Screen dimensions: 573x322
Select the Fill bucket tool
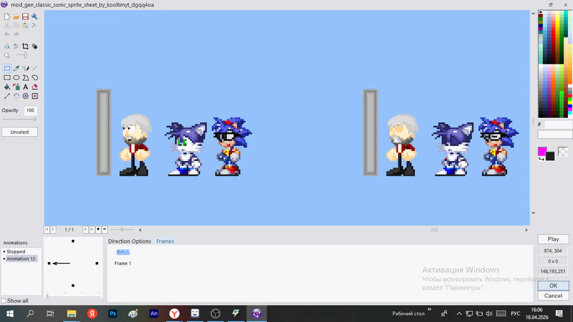click(x=7, y=87)
